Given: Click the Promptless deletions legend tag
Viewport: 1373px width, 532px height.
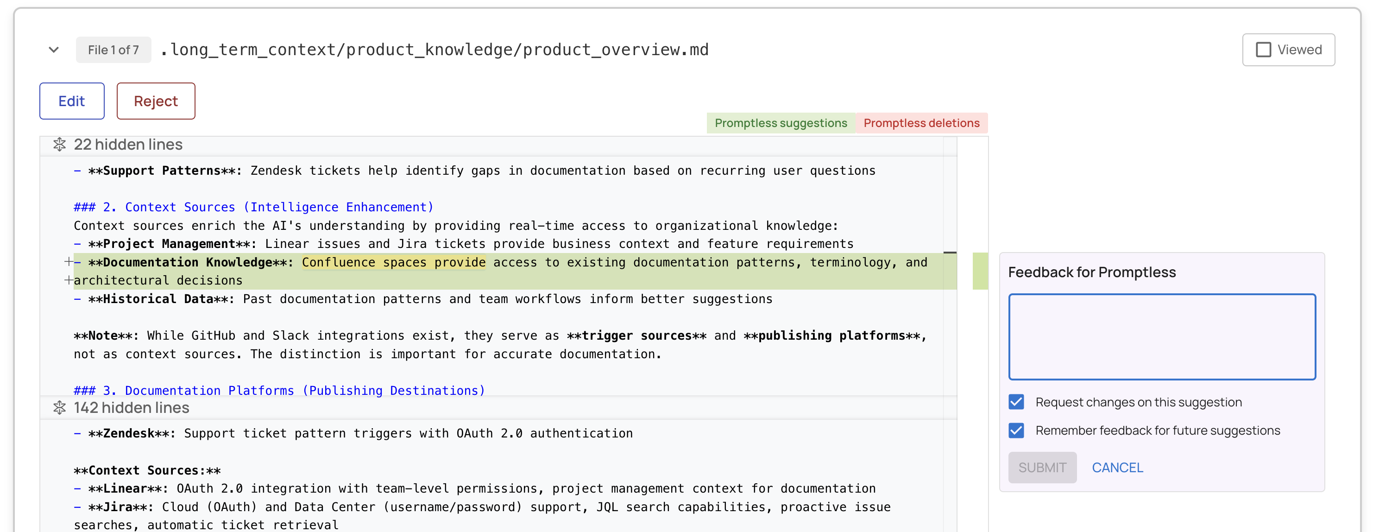Looking at the screenshot, I should (x=921, y=123).
